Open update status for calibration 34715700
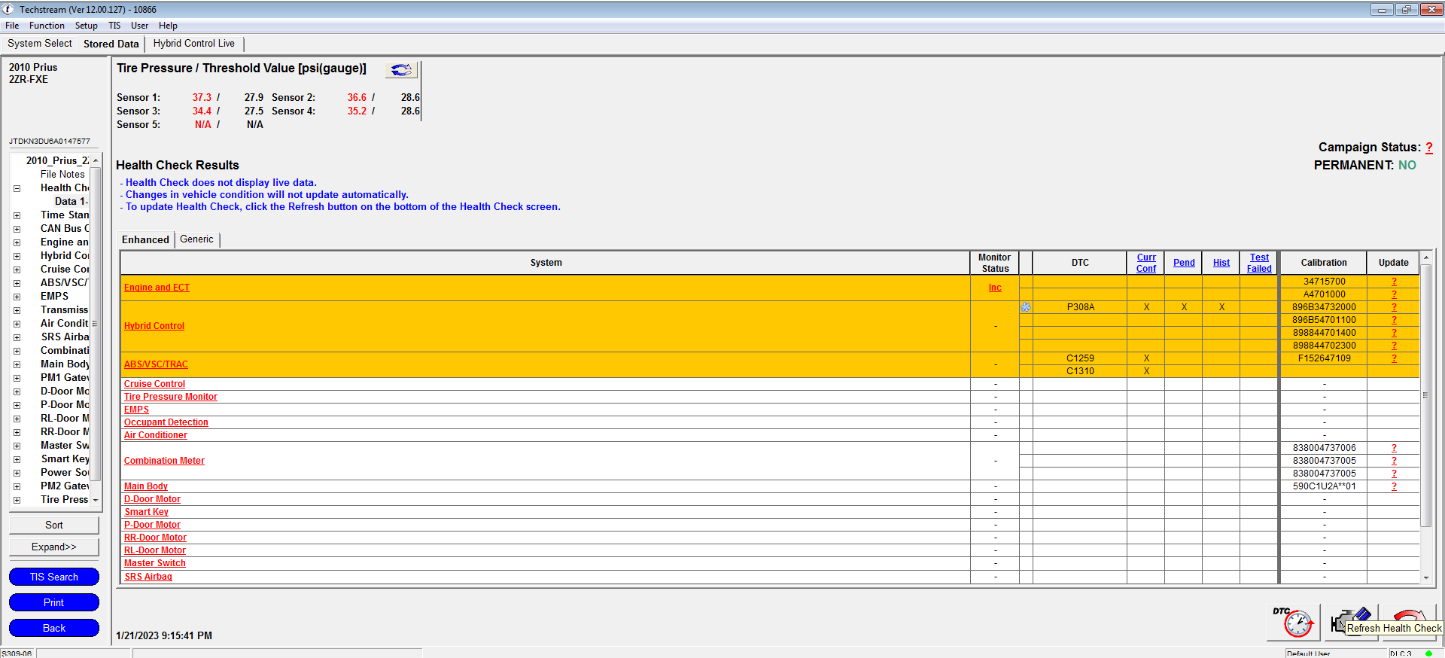This screenshot has height=658, width=1445. coord(1394,282)
